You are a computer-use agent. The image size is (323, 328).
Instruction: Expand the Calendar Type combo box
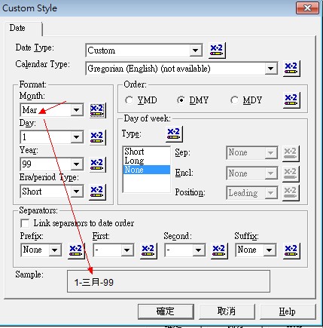(x=270, y=69)
